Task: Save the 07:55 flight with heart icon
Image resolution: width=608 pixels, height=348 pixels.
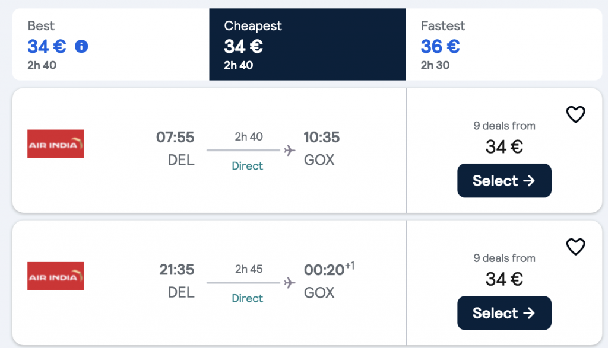Action: point(575,114)
